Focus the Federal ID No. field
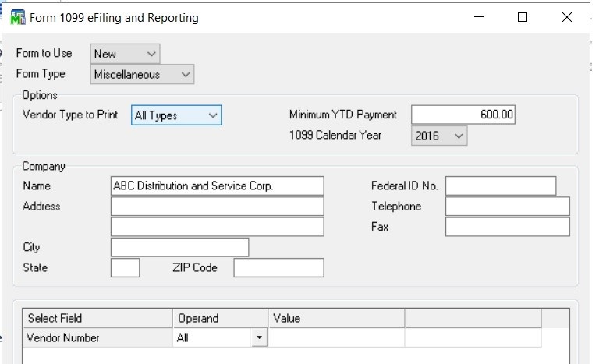 501,186
